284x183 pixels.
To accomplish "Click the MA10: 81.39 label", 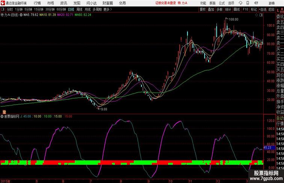I will (x=48, y=15).
